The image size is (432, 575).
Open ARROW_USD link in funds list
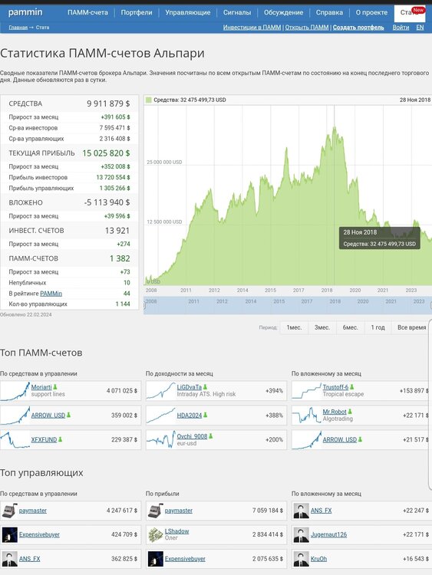[48, 415]
